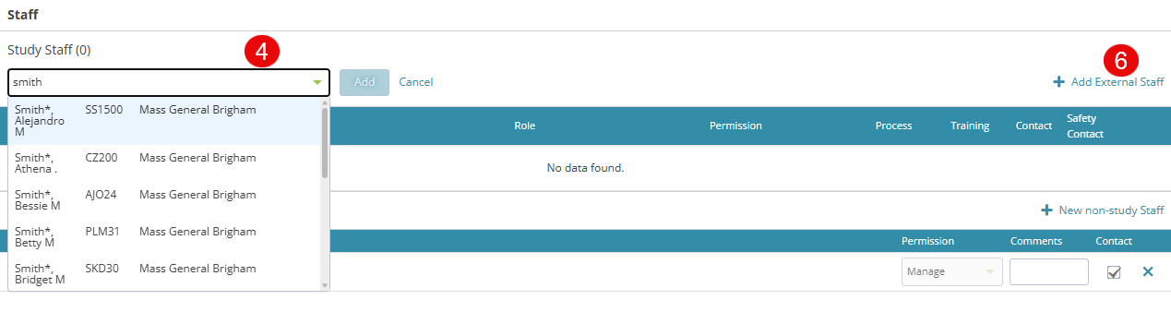Viewport: 1171px width, 336px height.
Task: Select Smith, Alejandro M from the list
Action: (x=165, y=121)
